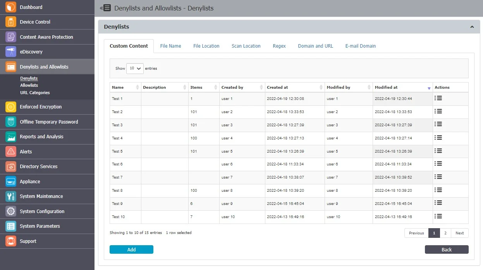The image size is (483, 270).
Task: Click the Directory Services folder icon
Action: (x=11, y=166)
